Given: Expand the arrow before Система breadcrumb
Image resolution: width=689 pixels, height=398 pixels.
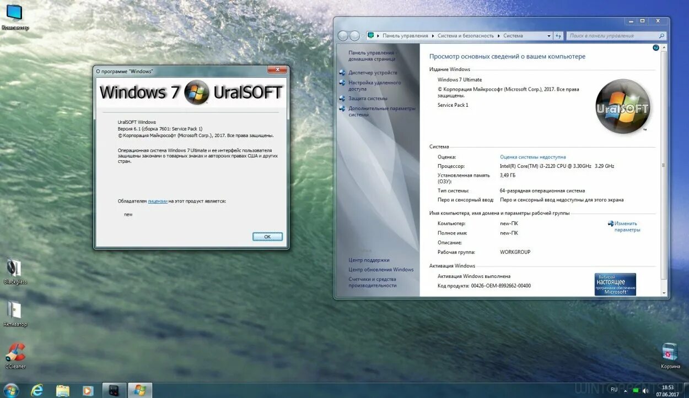Looking at the screenshot, I should (499, 36).
